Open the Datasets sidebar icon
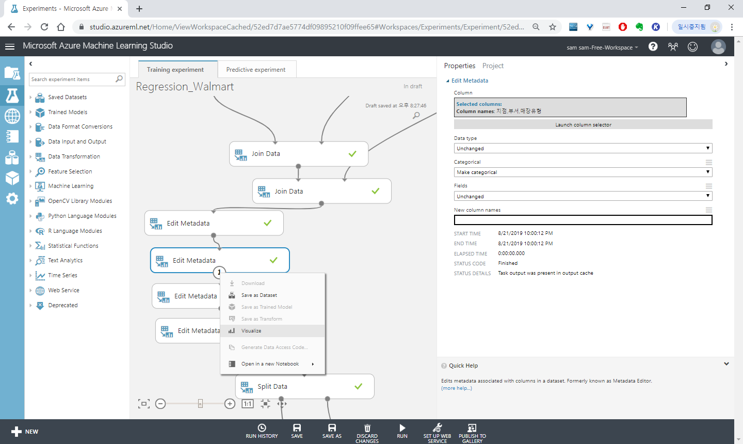Image resolution: width=743 pixels, height=444 pixels. [12, 157]
